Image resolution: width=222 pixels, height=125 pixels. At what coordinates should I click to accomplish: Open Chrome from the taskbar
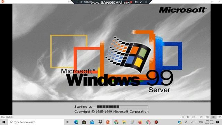coord(116,122)
